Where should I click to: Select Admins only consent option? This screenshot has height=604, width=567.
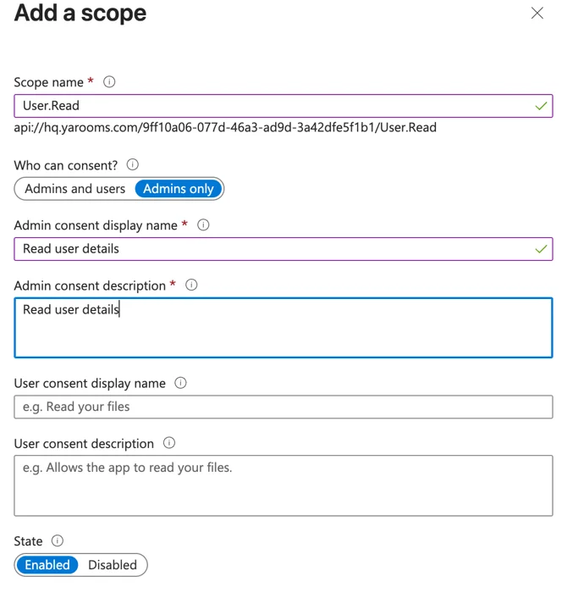(179, 189)
